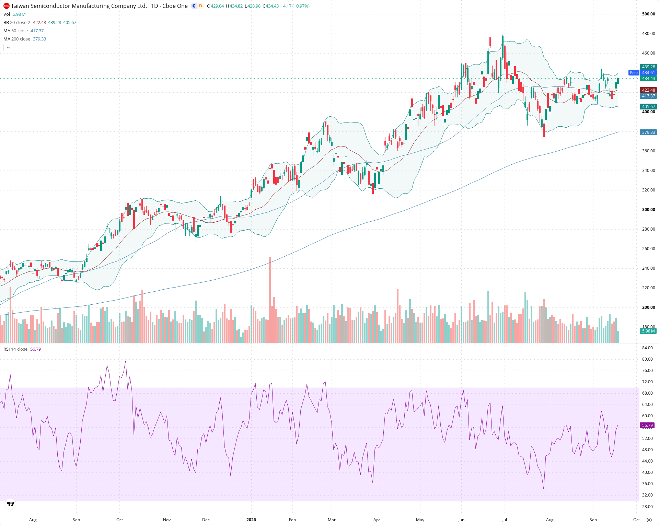Screen dimensions: 659x525
Task: Click the close value C434.43 in header
Action: point(271,6)
